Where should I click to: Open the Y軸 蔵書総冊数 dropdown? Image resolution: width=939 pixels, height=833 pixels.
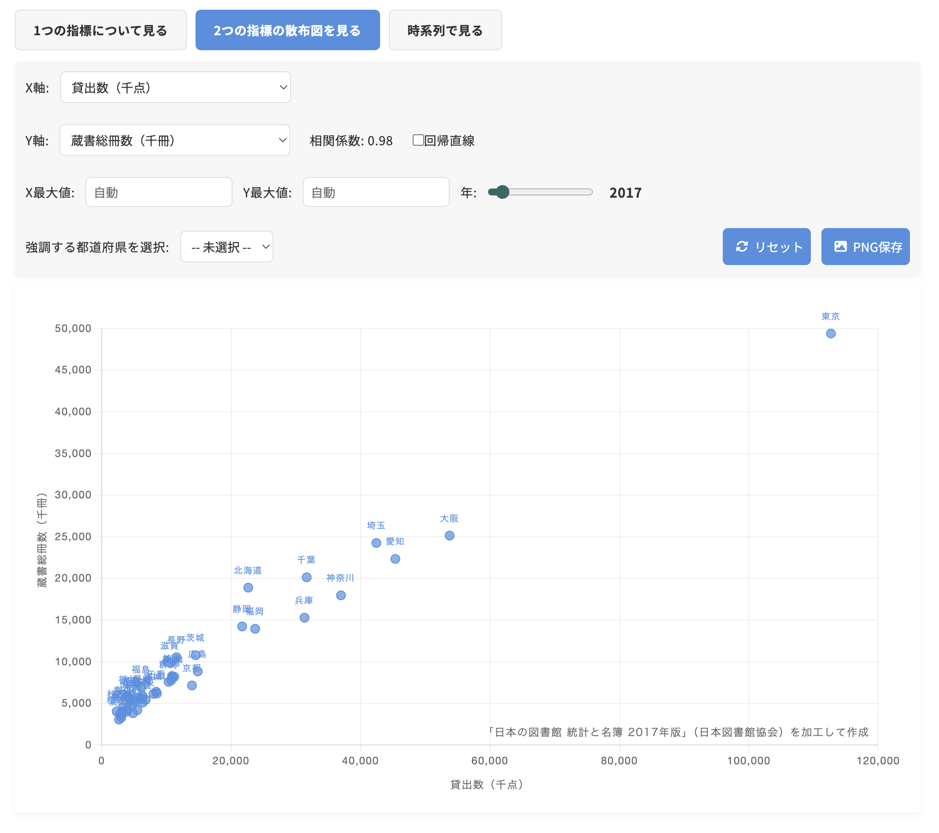[x=174, y=140]
